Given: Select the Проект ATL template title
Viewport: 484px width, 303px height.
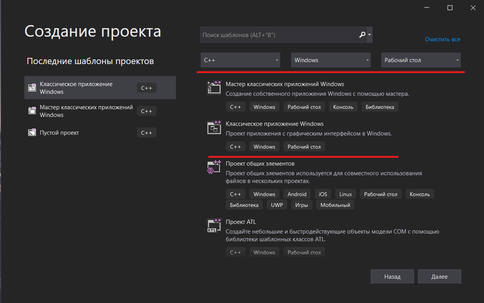Looking at the screenshot, I should [241, 222].
